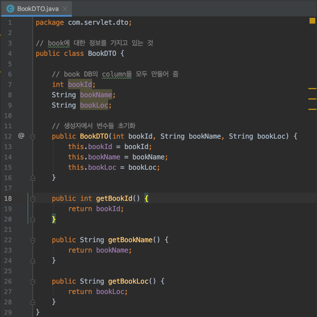Click the fold end marker at line 20
Image resolution: width=317 pixels, height=317 pixels.
click(x=33, y=219)
